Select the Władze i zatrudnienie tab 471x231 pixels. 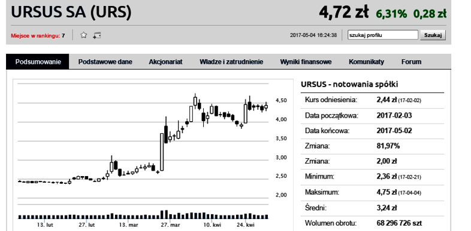click(x=231, y=61)
